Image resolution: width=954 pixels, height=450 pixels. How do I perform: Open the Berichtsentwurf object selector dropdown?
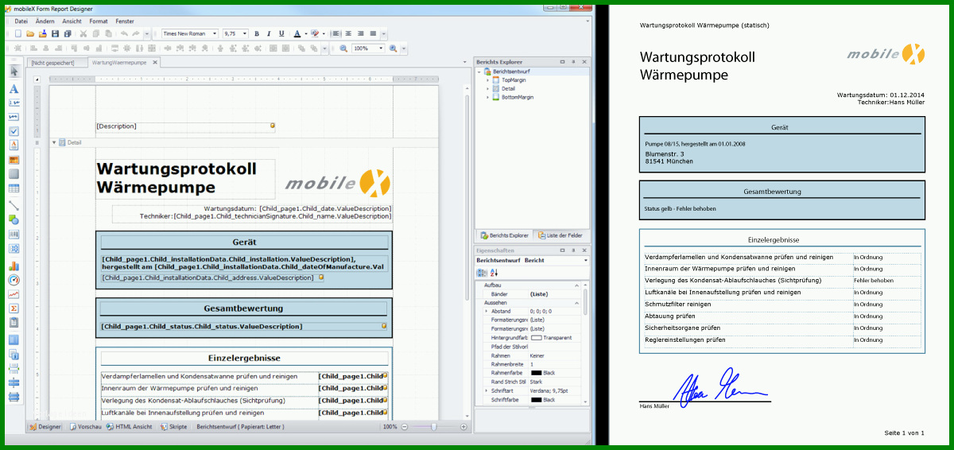click(585, 260)
